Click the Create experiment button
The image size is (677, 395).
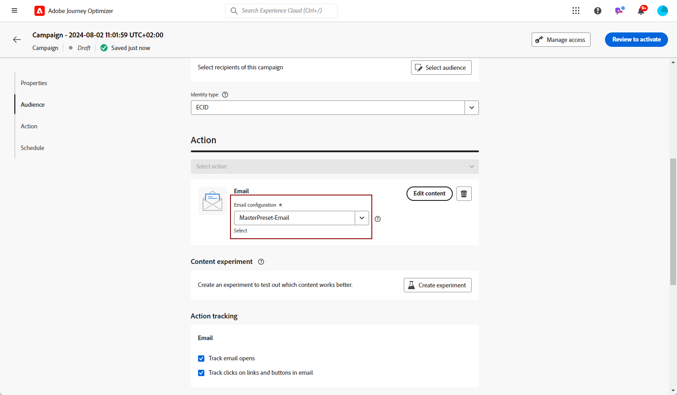click(x=437, y=285)
